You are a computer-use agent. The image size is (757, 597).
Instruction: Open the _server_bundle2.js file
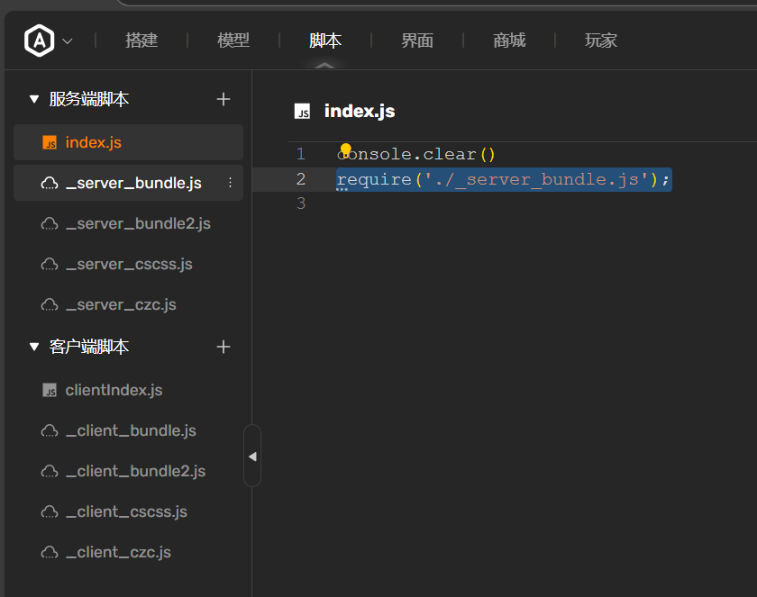138,223
